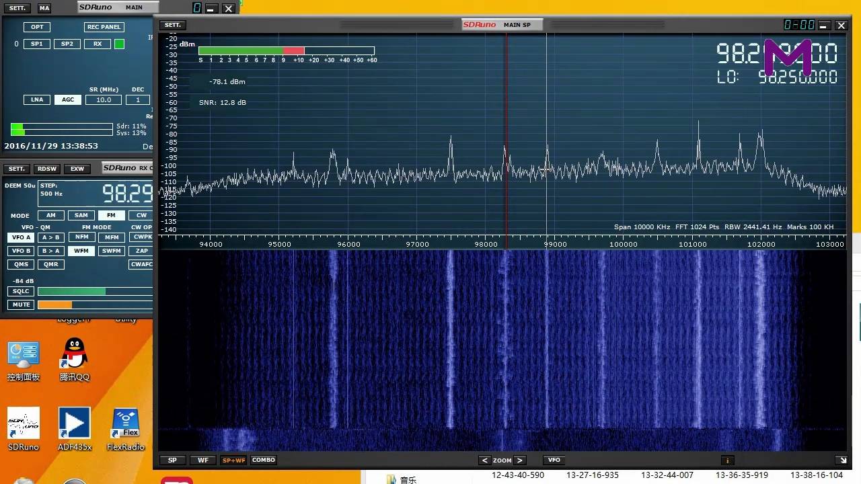Copy VFO with B > A button
861x484 pixels.
click(50, 251)
